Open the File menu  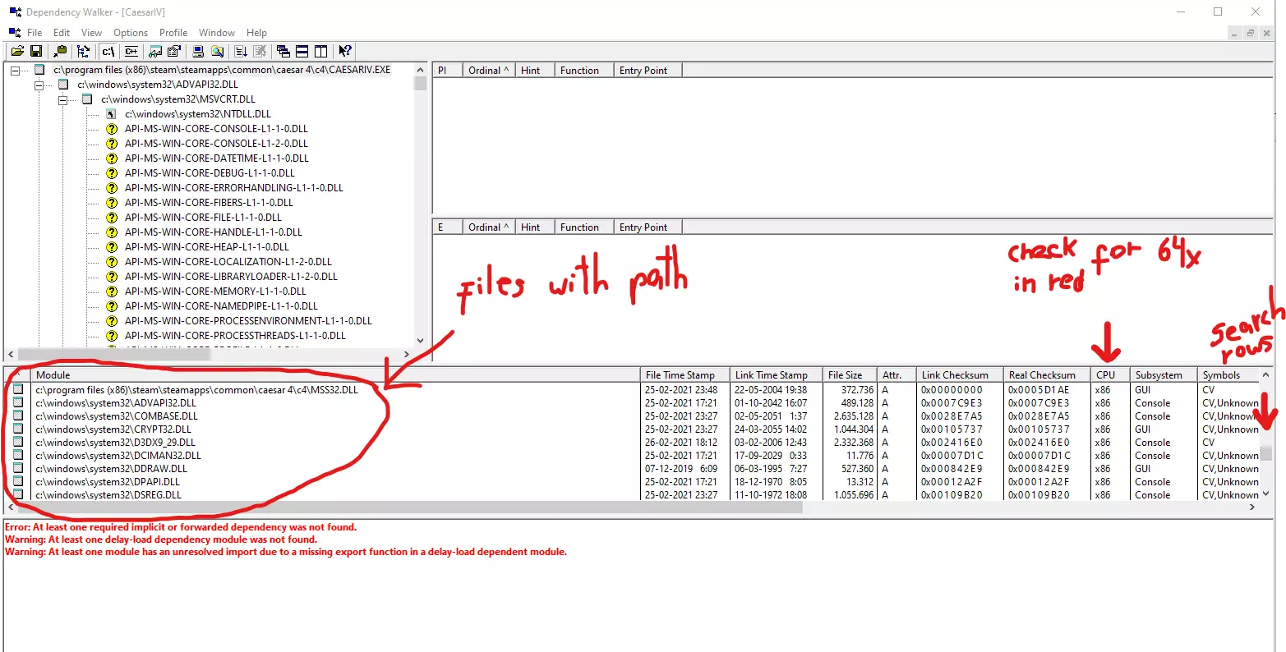tap(35, 33)
